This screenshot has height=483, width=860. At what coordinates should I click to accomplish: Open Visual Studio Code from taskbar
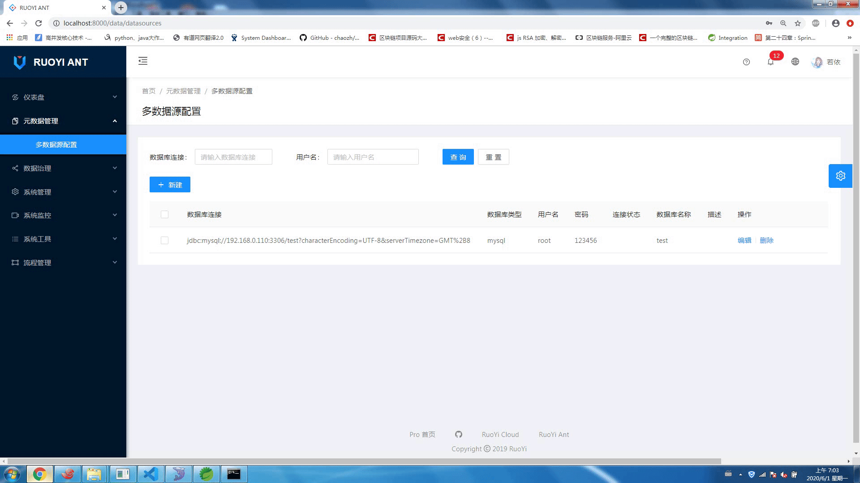click(x=151, y=474)
